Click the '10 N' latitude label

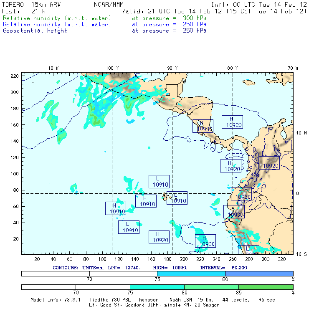click(301, 133)
